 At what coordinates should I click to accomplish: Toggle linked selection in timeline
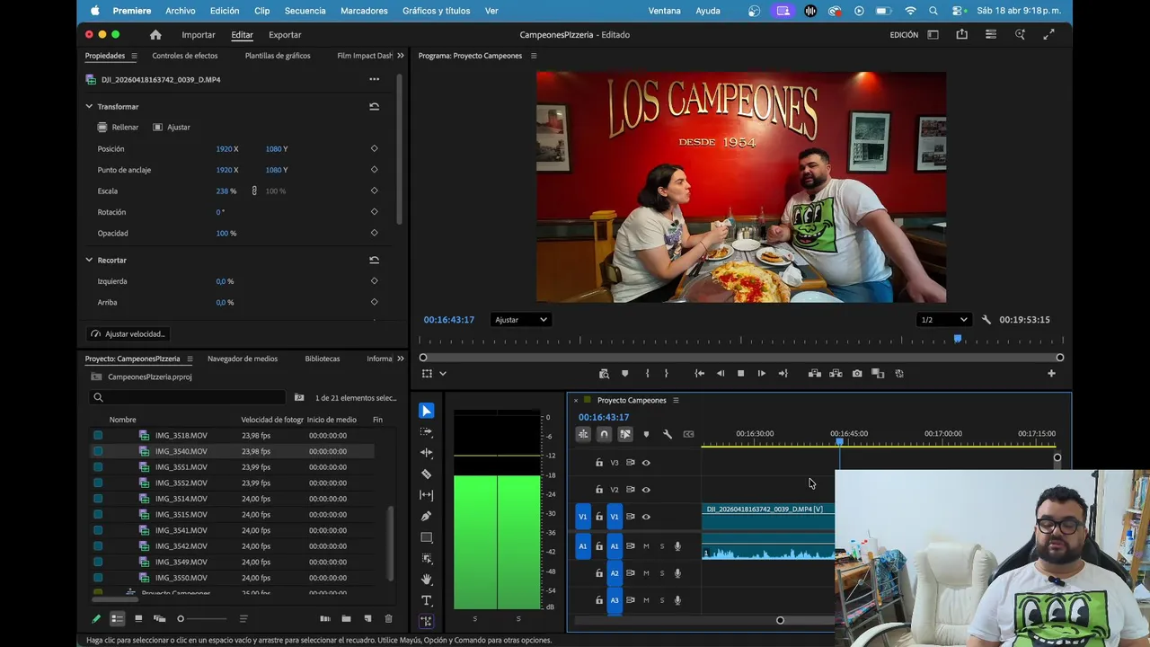pyautogui.click(x=625, y=434)
